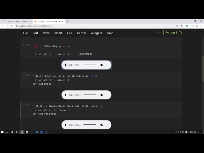This screenshot has height=153, width=204.
Task: Mute the original signal audio player
Action: (x=102, y=65)
